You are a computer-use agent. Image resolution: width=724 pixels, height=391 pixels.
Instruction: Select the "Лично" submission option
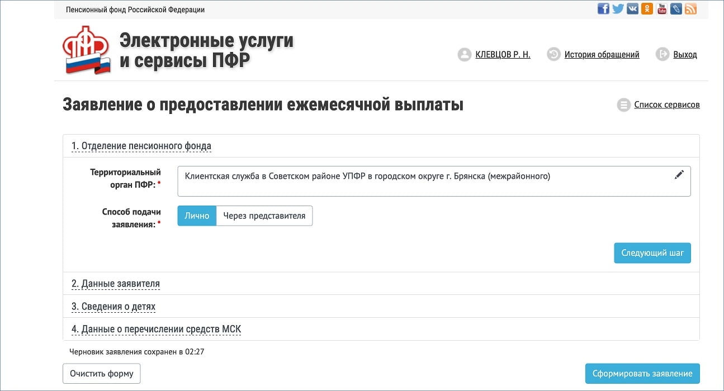pyautogui.click(x=197, y=216)
